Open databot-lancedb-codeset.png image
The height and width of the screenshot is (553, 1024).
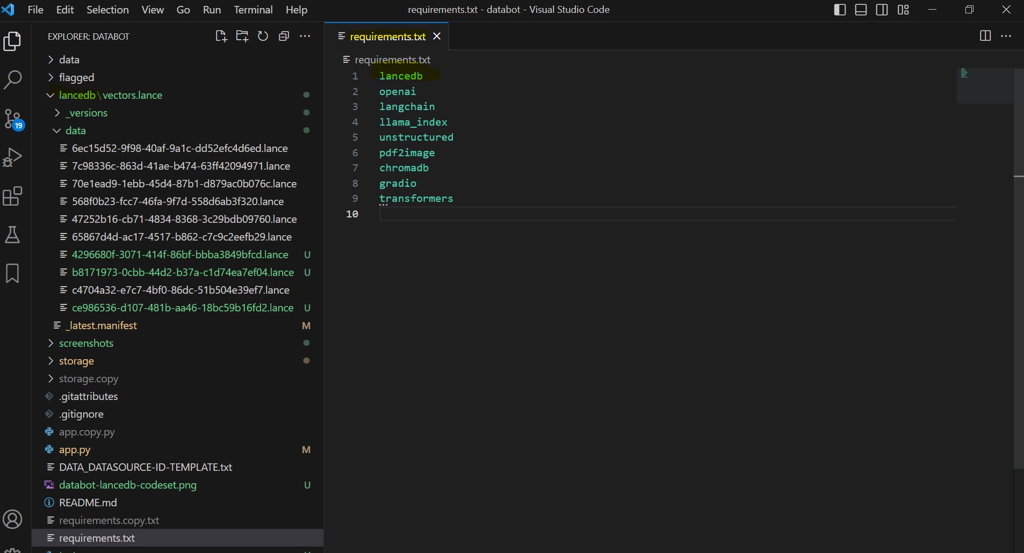(x=177, y=485)
